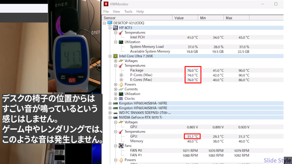
Task: Click the GPU temperature value 31.1 °C
Action: point(192,137)
